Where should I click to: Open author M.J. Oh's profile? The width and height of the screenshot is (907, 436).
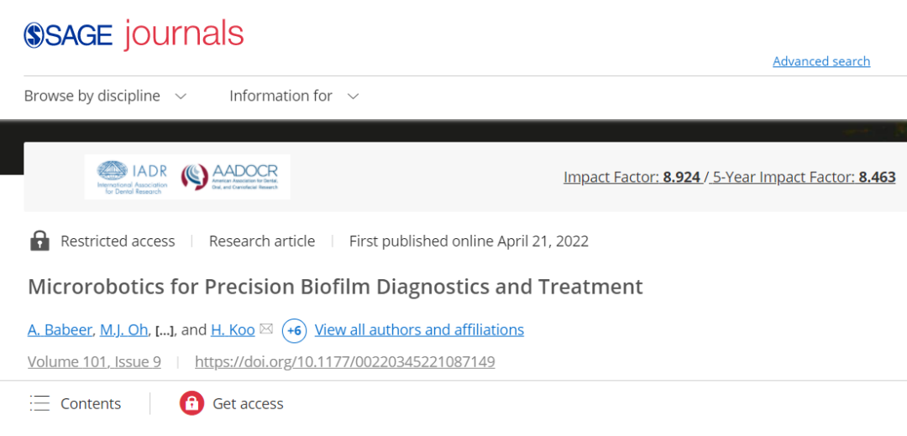(124, 330)
